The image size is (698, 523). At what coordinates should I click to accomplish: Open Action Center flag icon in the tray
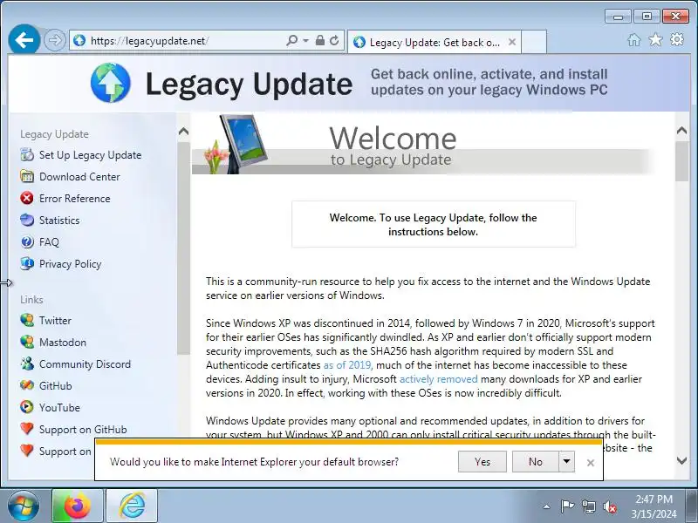click(567, 506)
